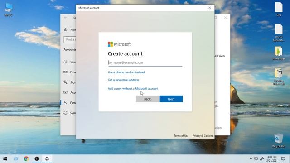Viewport: 290px width, 163px height.
Task: Select the Recycle Bin desktop icon
Action: pyautogui.click(x=279, y=140)
